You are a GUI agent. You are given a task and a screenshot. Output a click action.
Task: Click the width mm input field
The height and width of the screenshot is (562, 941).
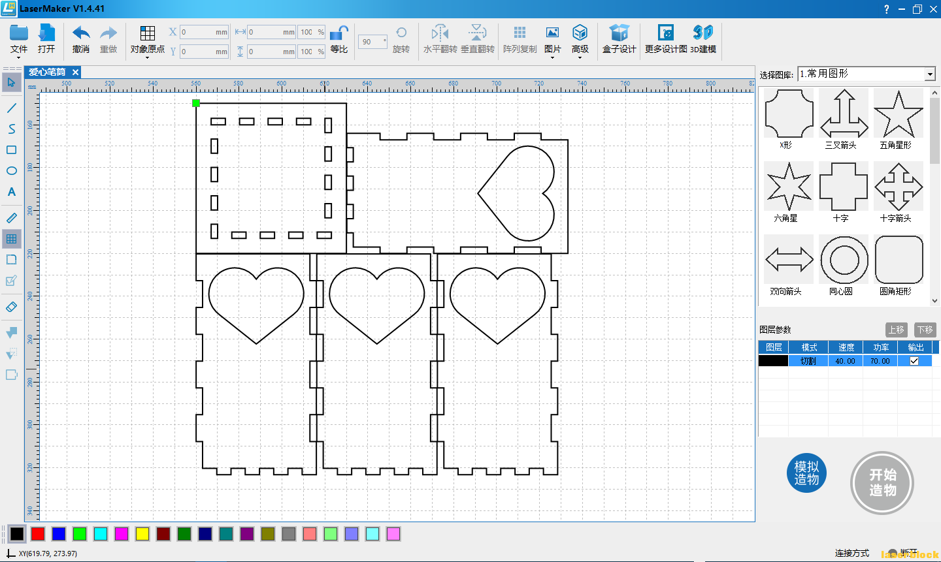point(271,32)
